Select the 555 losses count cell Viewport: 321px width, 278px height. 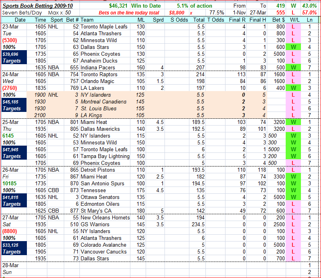[276, 13]
